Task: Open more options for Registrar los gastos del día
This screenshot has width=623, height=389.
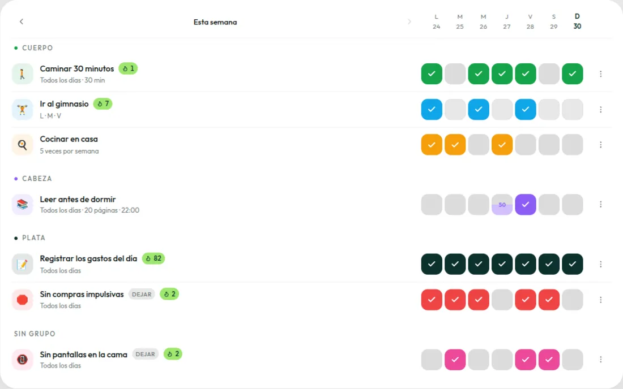Action: tap(601, 264)
